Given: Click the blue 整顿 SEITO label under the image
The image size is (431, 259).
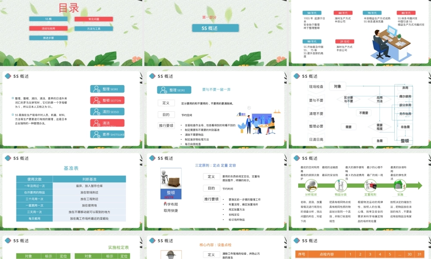Looking at the screenshot, I should 171,194.
